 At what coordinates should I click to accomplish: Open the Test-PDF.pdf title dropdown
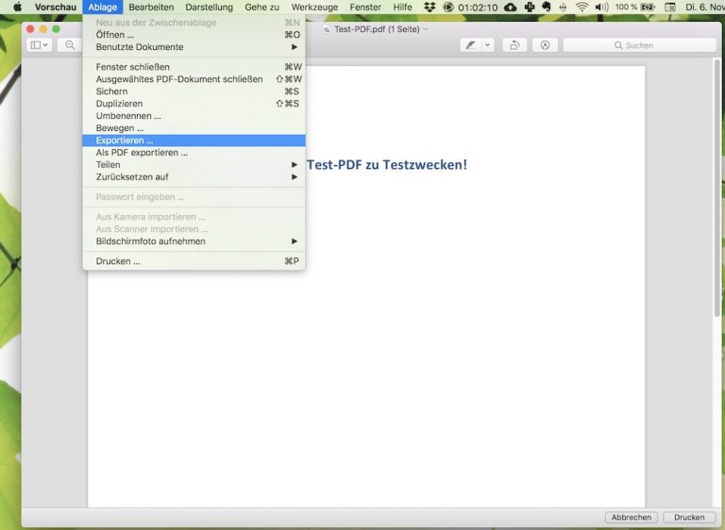point(426,28)
